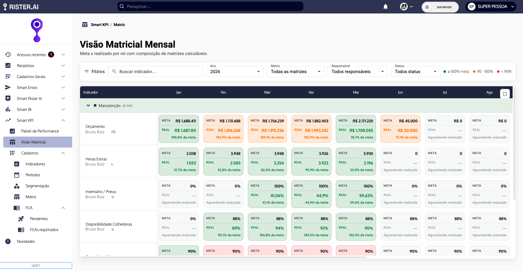Image resolution: width=523 pixels, height=271 pixels.
Task: Click the Smart KPI breadcrumb link
Action: pos(100,25)
